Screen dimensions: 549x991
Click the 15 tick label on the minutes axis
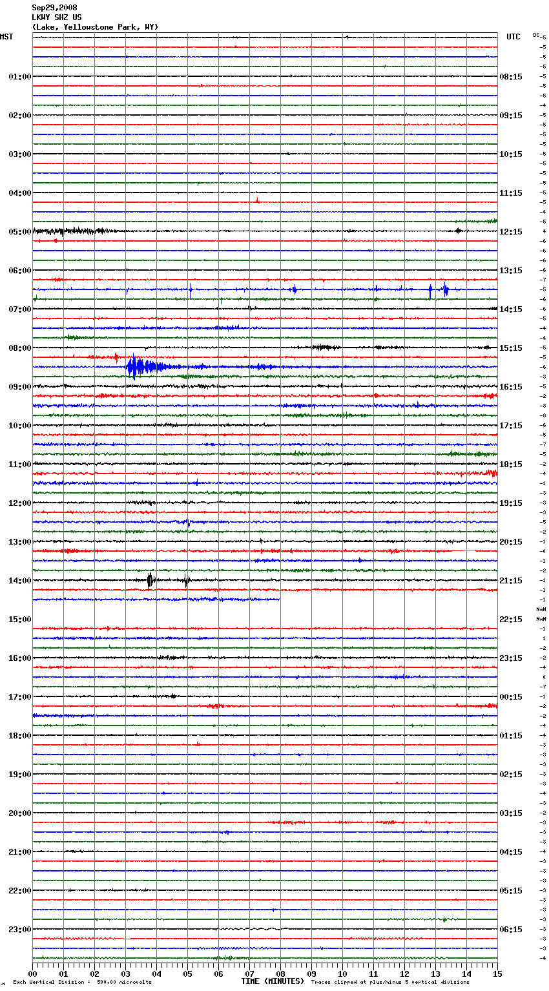point(497,974)
